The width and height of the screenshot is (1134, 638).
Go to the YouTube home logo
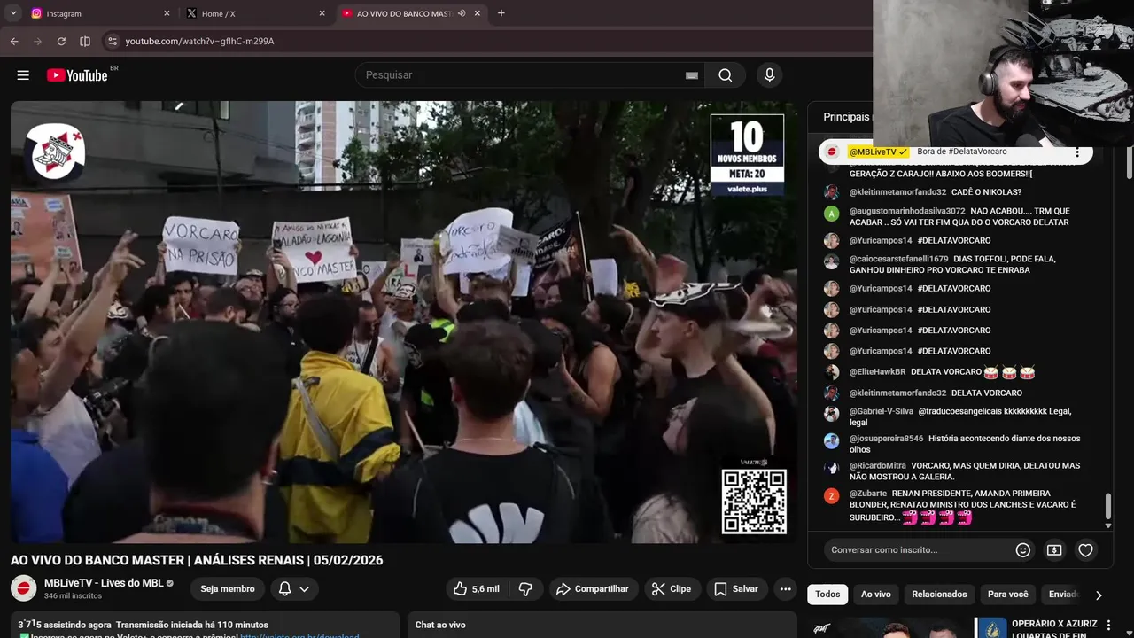pos(77,75)
